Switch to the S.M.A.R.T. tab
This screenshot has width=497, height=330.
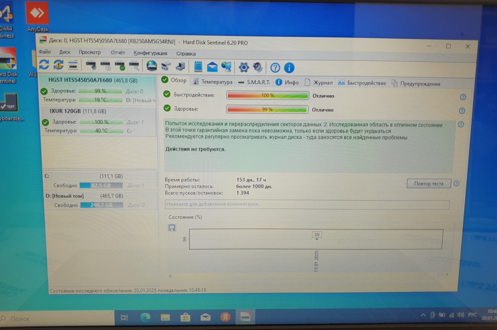click(x=254, y=82)
